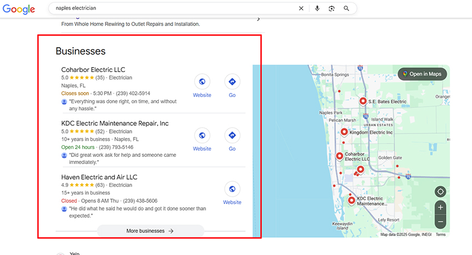Click the red 'Closed' status text

(69, 201)
